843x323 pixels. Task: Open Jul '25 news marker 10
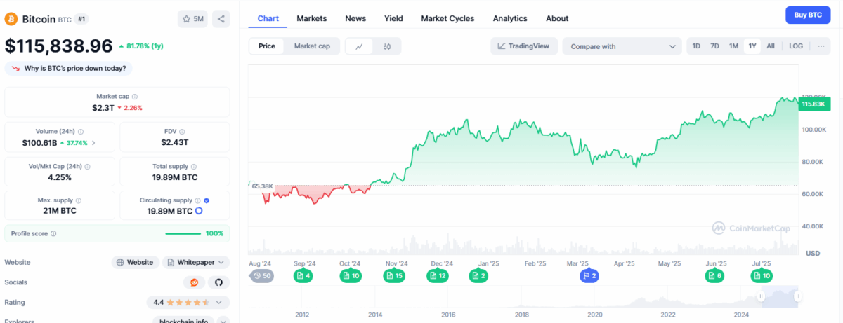pyautogui.click(x=762, y=276)
